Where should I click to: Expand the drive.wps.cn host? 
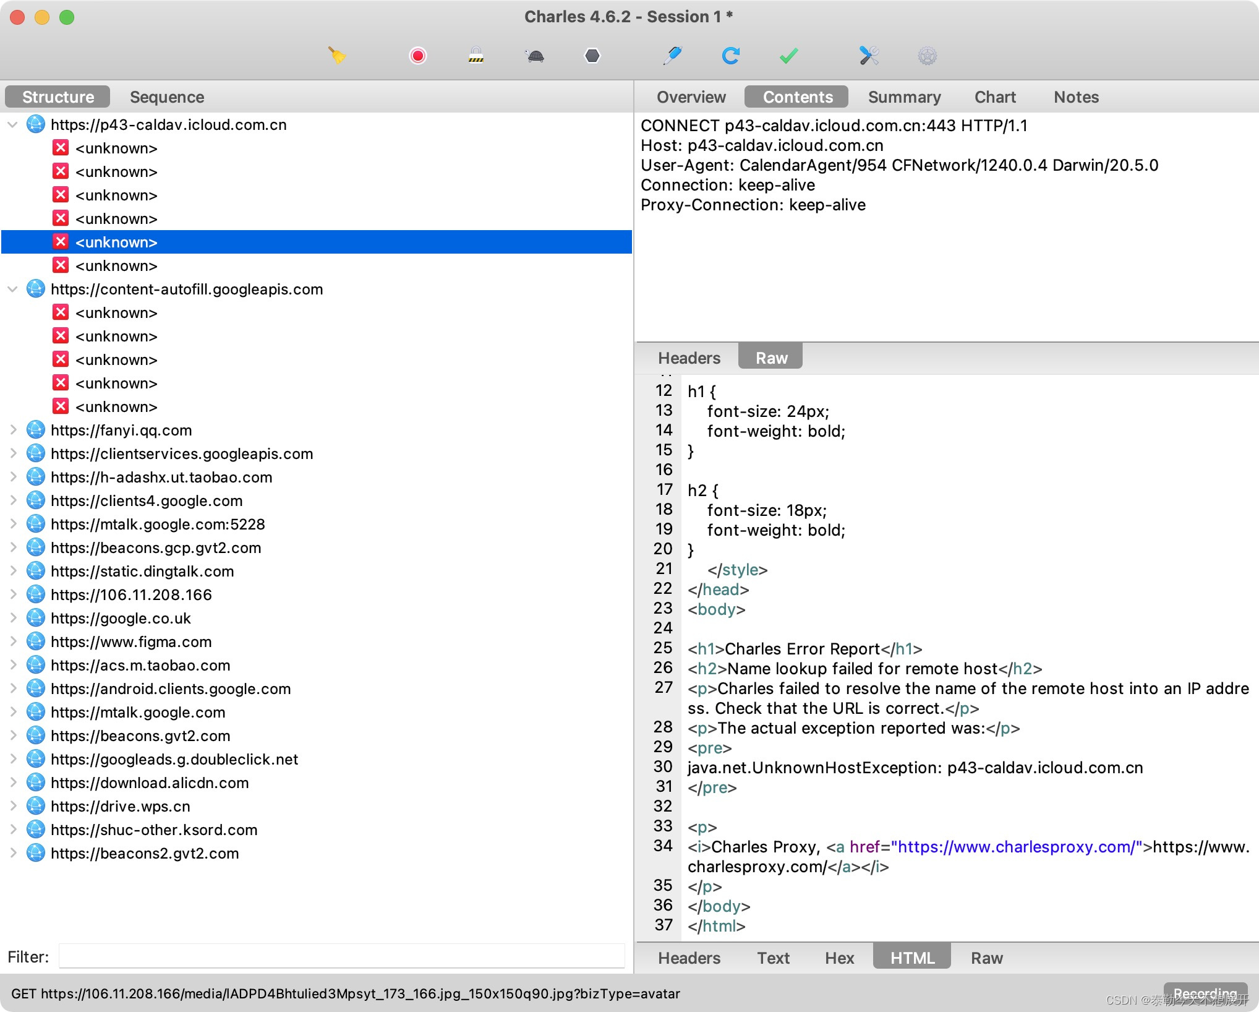(x=12, y=807)
